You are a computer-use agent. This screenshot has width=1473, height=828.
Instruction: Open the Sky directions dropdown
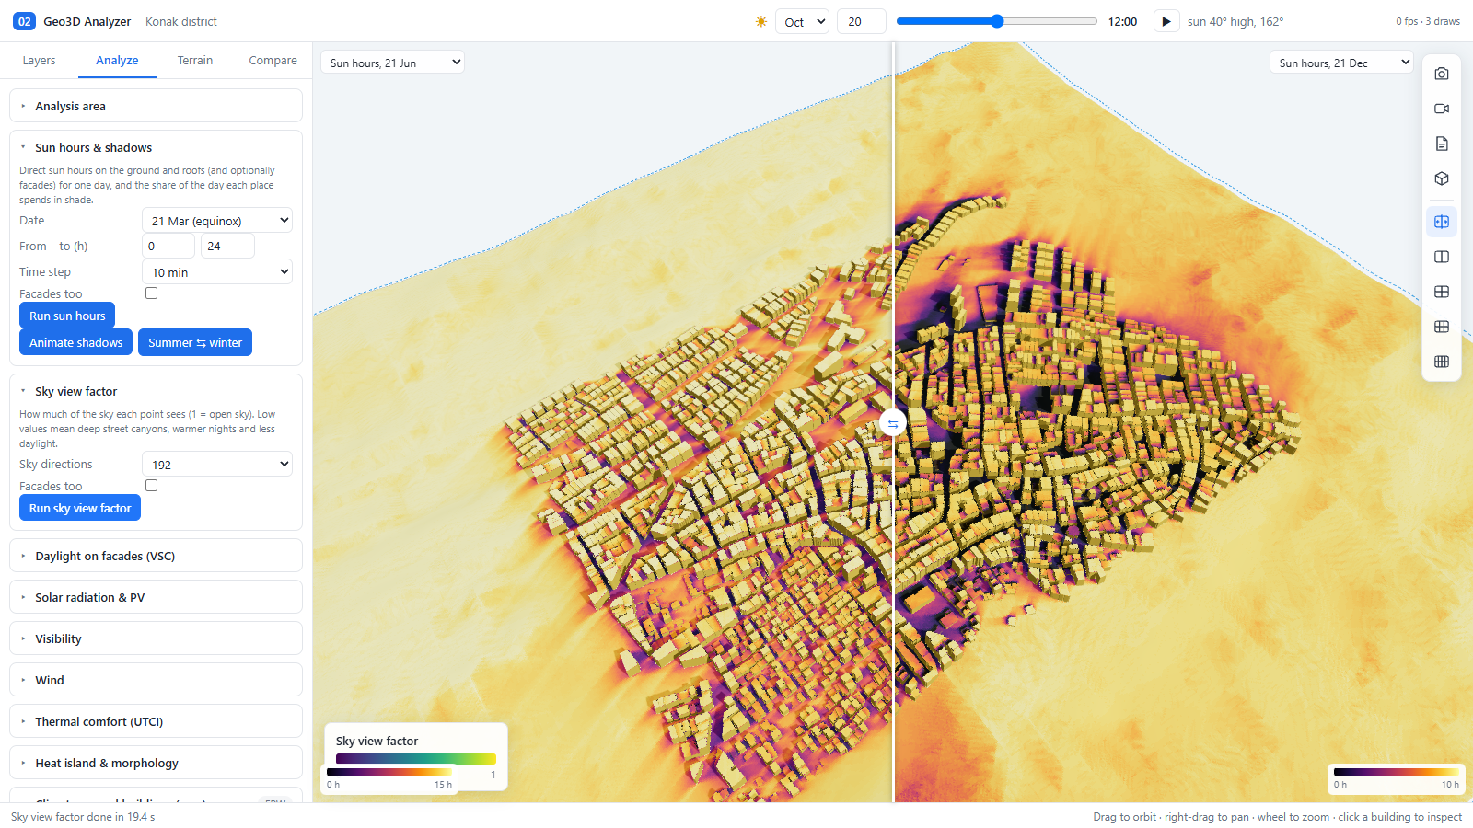[x=217, y=465]
